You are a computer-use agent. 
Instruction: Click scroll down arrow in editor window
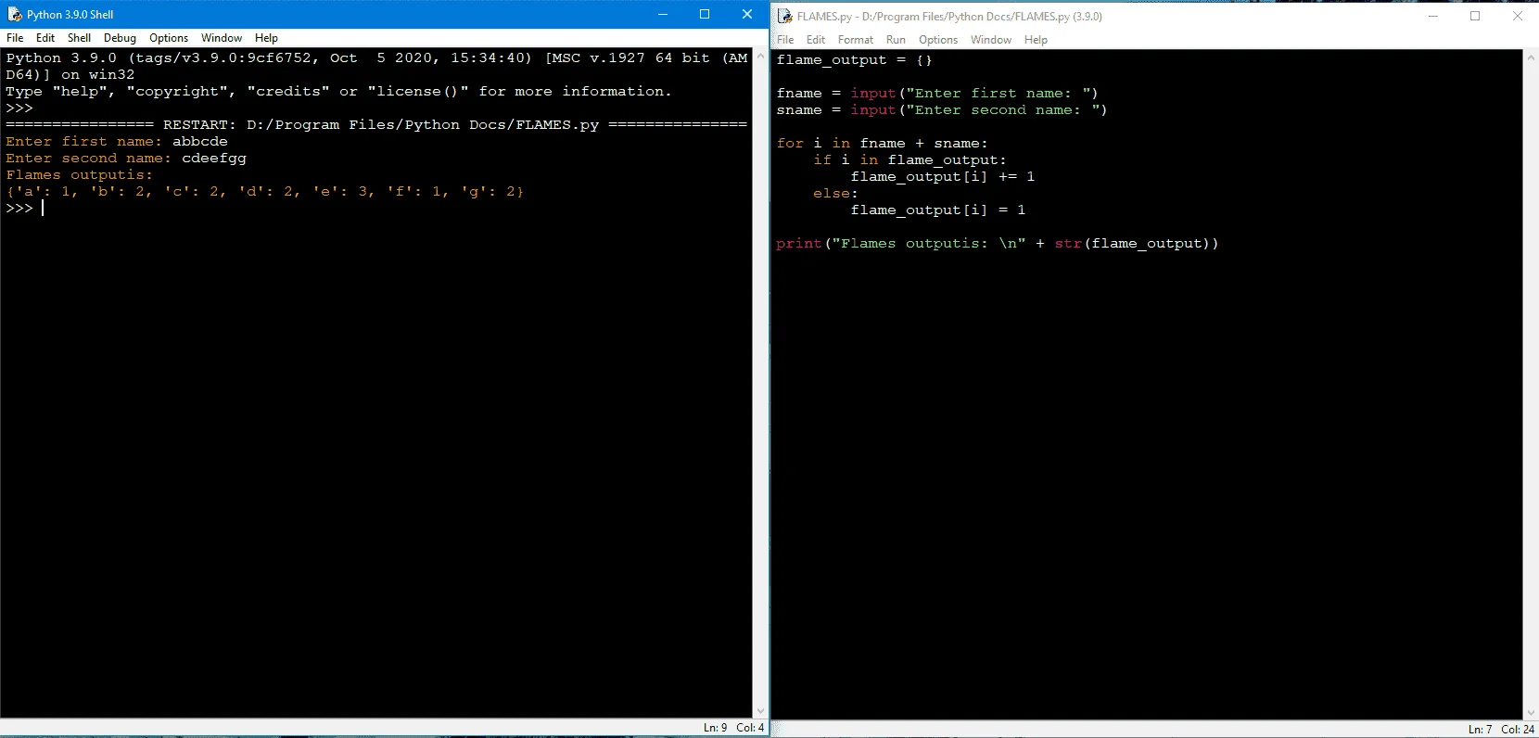(1531, 713)
